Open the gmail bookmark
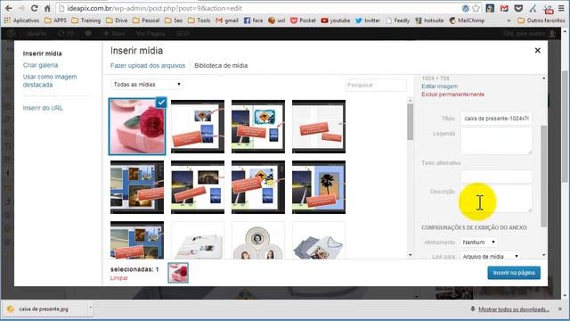 [x=227, y=21]
